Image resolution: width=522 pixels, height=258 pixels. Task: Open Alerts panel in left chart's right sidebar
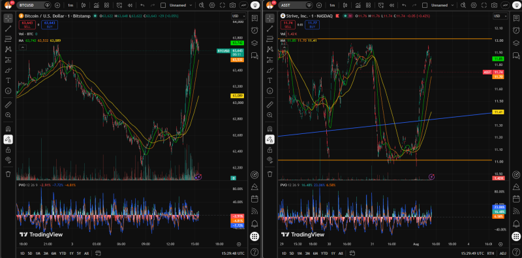click(x=254, y=30)
